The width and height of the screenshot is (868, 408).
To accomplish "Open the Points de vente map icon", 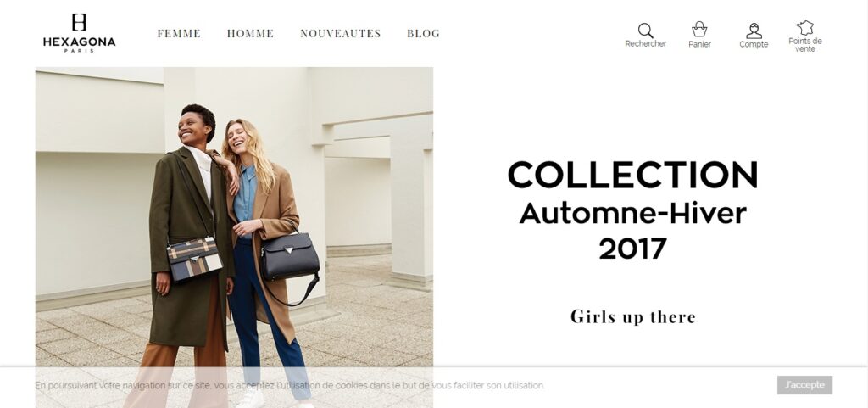I will 805,28.
